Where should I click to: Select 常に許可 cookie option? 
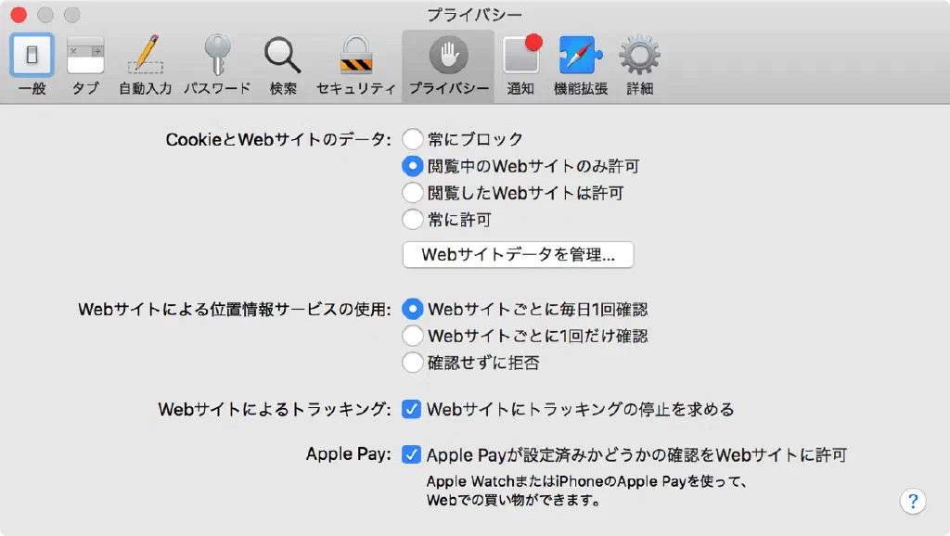(x=413, y=220)
